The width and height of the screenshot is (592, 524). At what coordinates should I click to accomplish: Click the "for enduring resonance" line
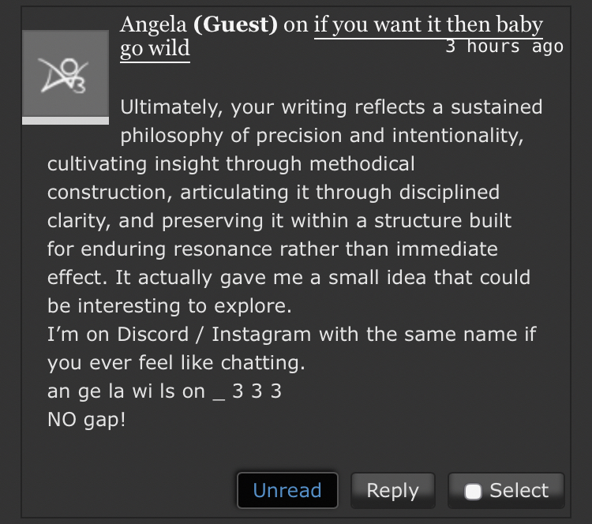(x=272, y=249)
